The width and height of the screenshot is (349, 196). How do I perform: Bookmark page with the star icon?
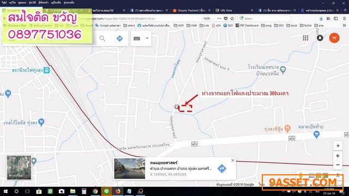coord(232,19)
